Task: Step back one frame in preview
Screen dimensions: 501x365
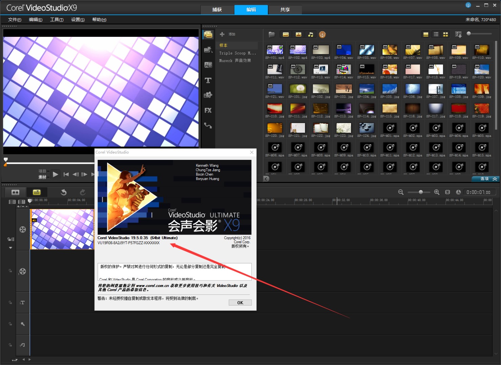Action: [75, 174]
